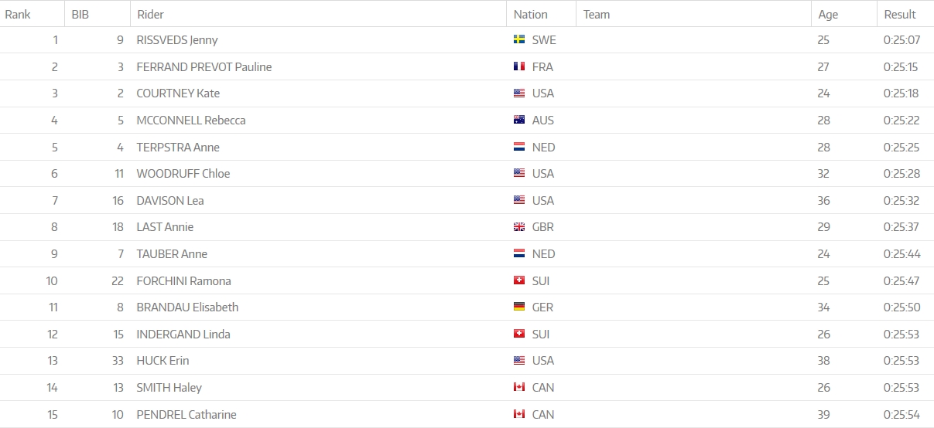Click the Team column header
The image size is (934, 428).
click(x=597, y=14)
